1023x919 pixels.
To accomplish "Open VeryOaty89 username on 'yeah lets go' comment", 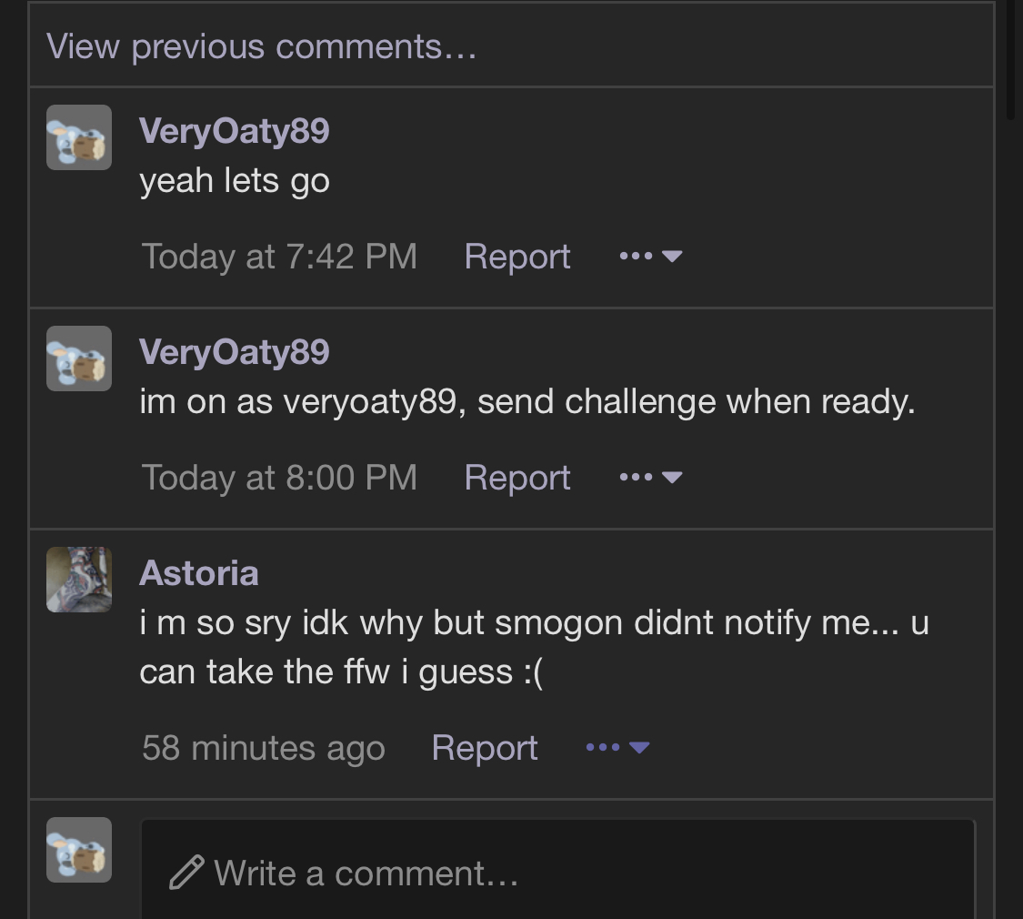I will (235, 130).
